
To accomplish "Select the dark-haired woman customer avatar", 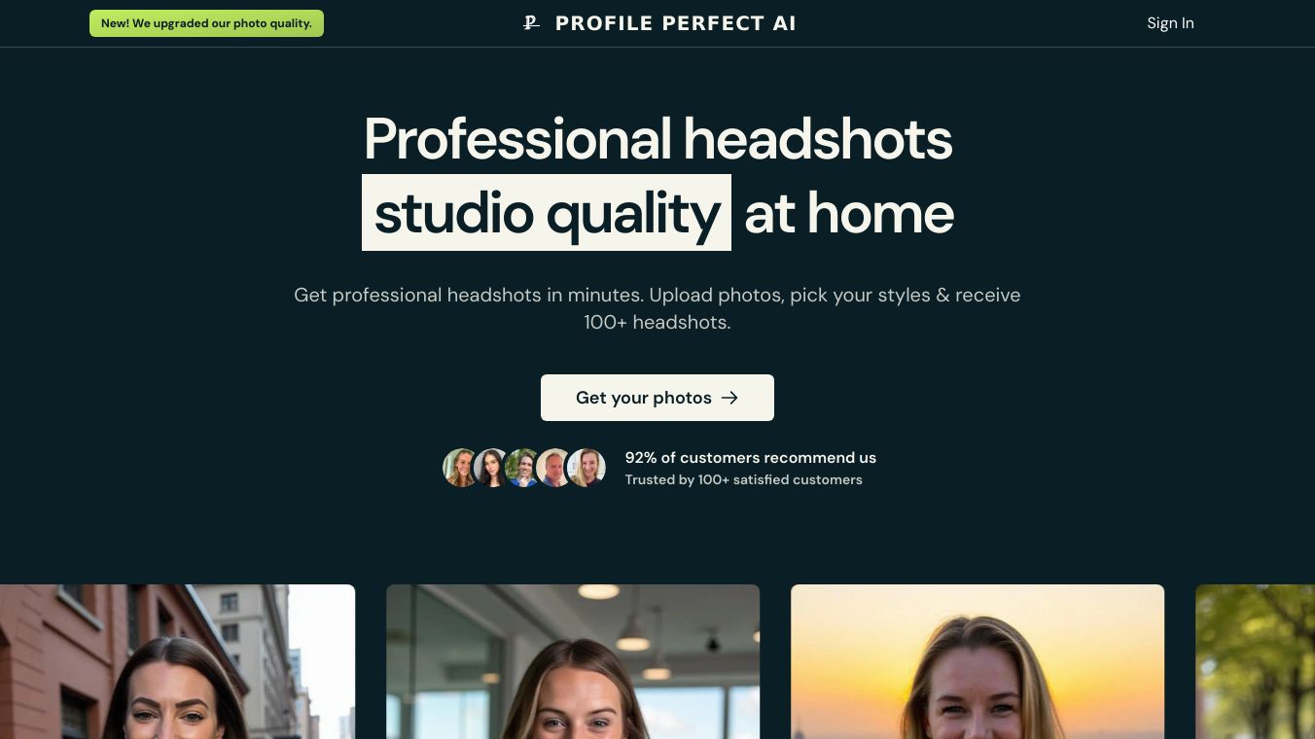I will (492, 468).
